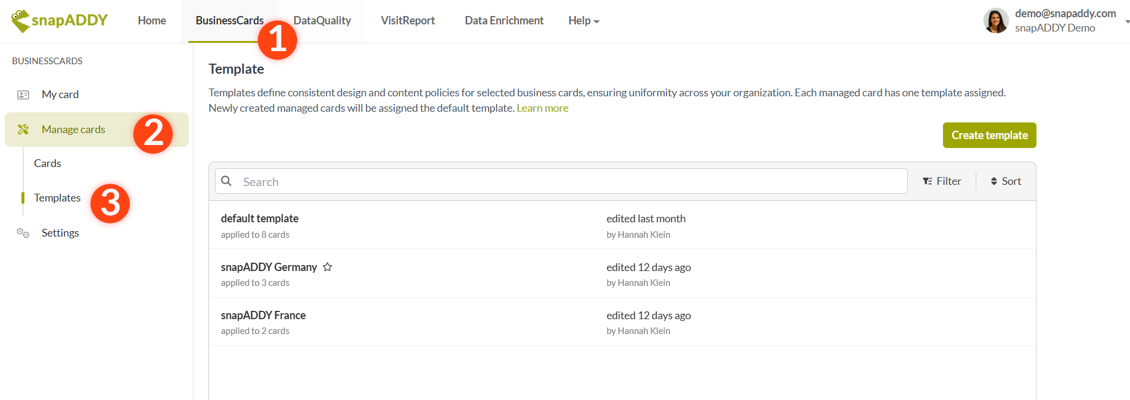Click the magnifier icon in search bar
Image resolution: width=1130 pixels, height=400 pixels.
(226, 181)
